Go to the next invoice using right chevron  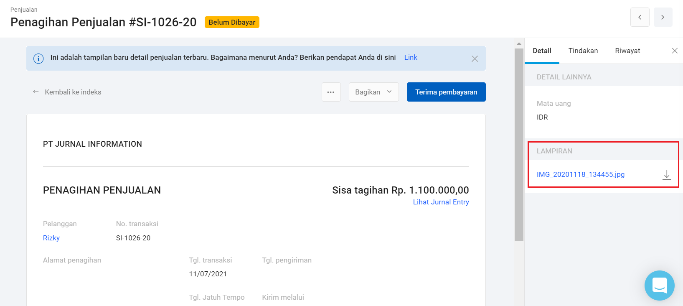663,18
